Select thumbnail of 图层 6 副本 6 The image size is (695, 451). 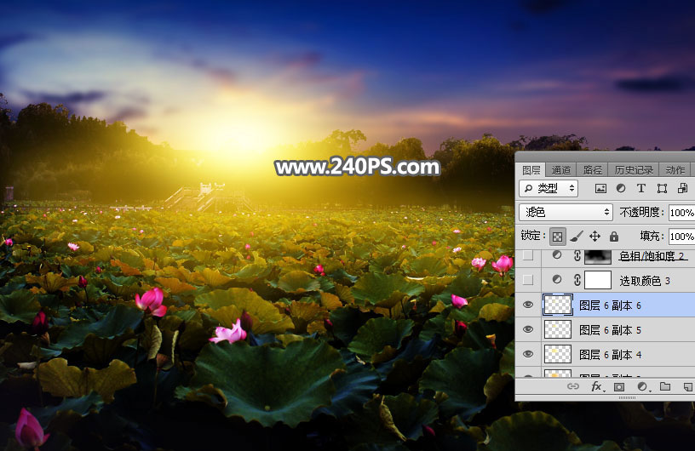[558, 305]
